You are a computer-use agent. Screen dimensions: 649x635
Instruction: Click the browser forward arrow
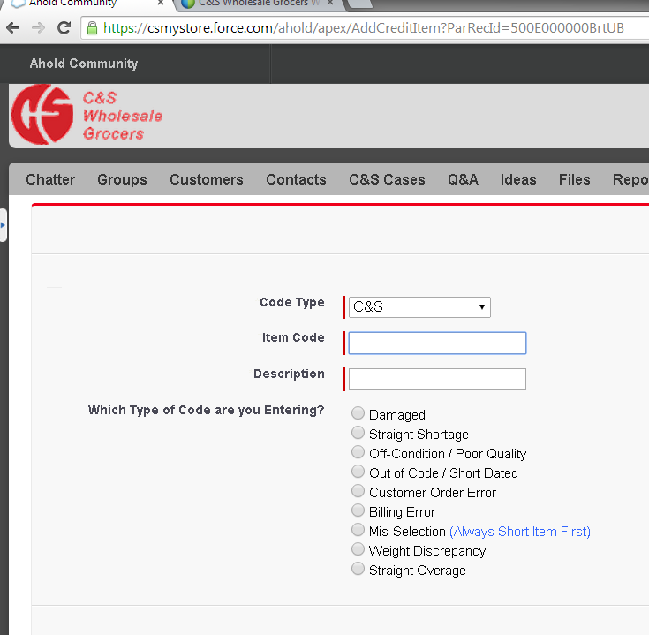39,28
